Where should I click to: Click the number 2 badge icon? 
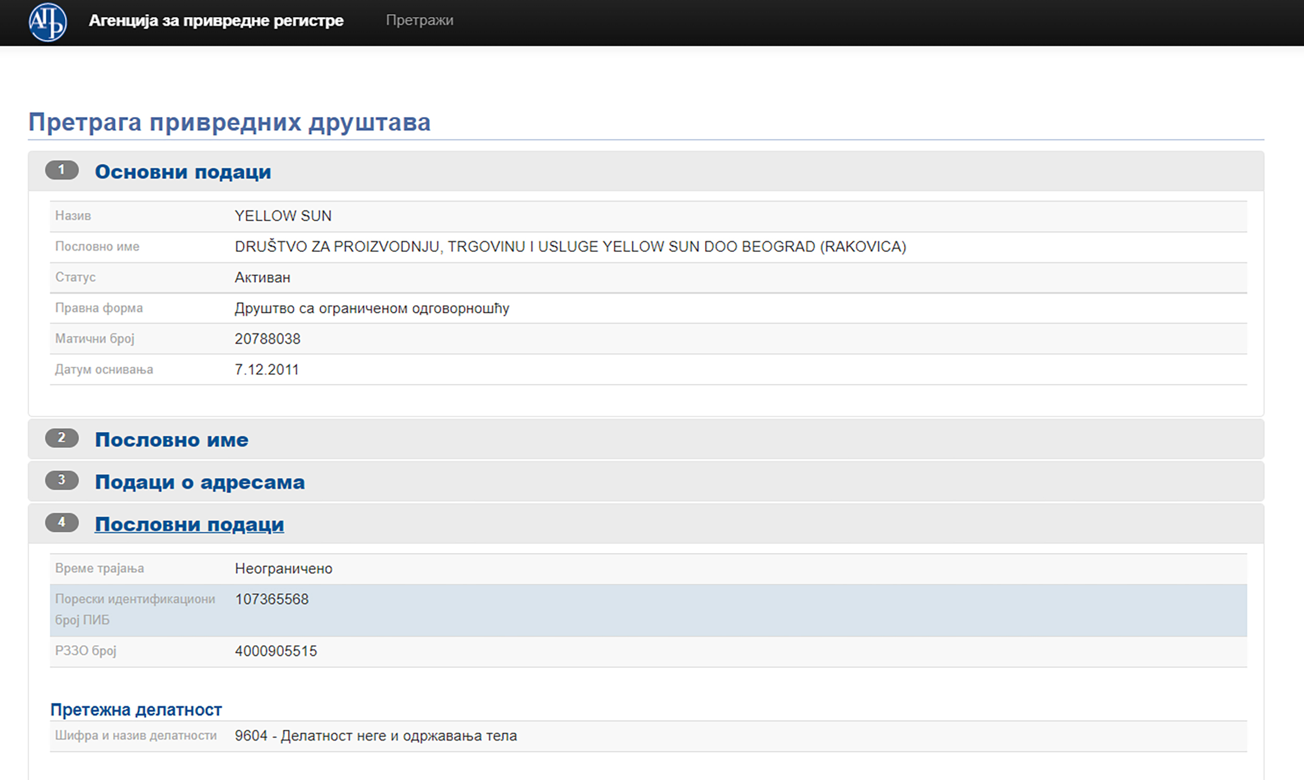click(x=62, y=438)
